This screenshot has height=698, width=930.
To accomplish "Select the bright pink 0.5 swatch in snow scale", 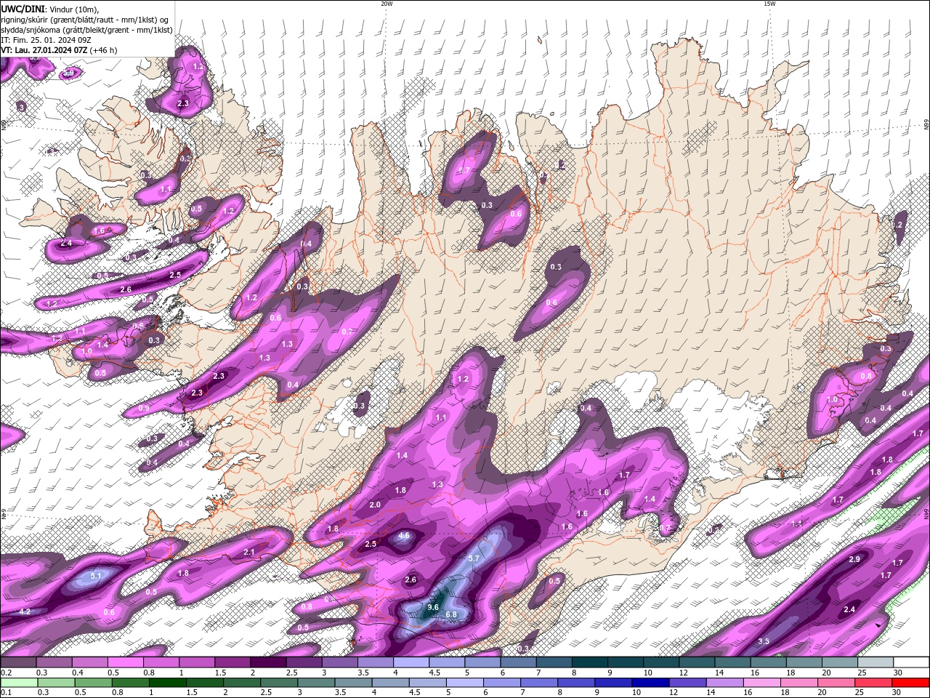I will (126, 662).
